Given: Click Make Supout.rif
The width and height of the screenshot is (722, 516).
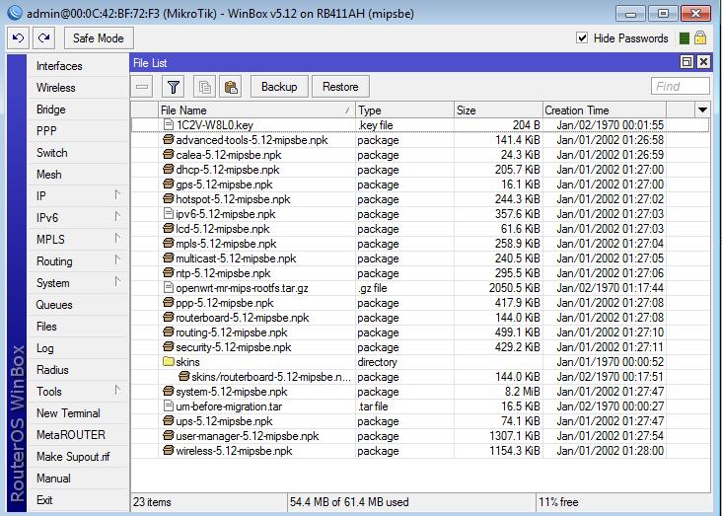Looking at the screenshot, I should (78, 456).
